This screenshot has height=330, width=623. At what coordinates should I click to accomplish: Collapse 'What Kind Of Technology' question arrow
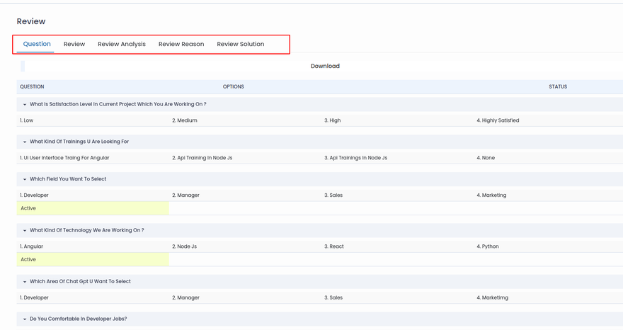(25, 230)
